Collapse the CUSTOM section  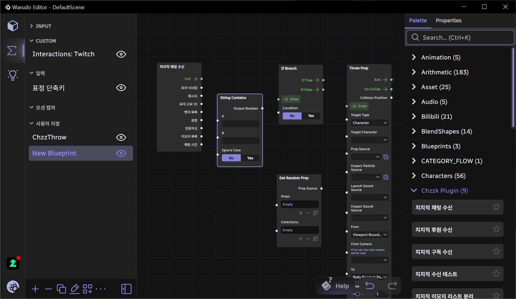43,41
